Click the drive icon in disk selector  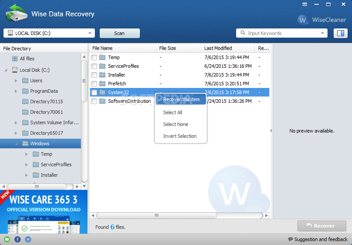pos(10,33)
